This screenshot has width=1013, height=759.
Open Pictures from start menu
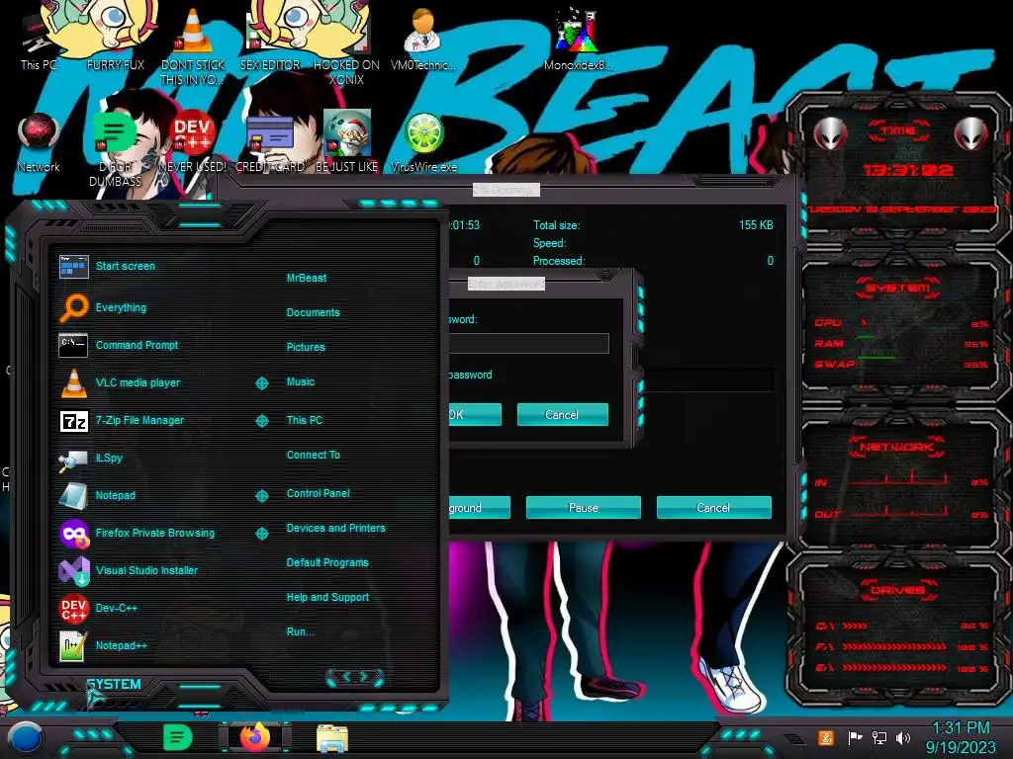[306, 347]
